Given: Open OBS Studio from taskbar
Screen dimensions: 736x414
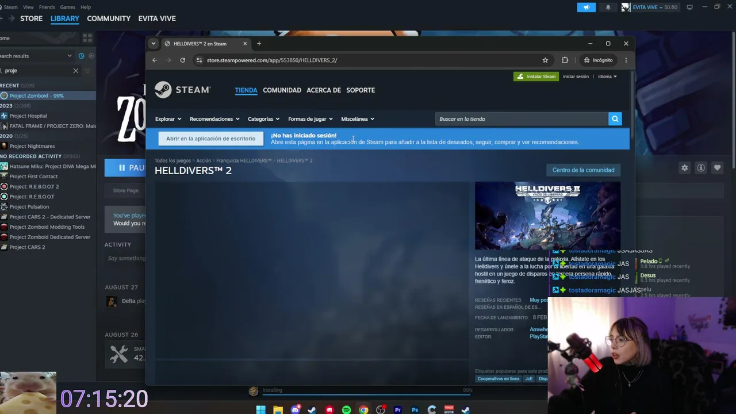Looking at the screenshot, I should (381, 410).
